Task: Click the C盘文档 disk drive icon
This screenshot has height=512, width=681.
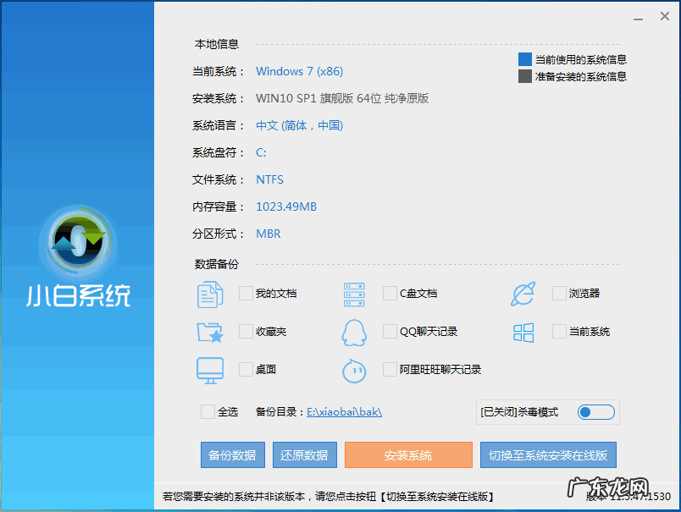Action: click(354, 294)
